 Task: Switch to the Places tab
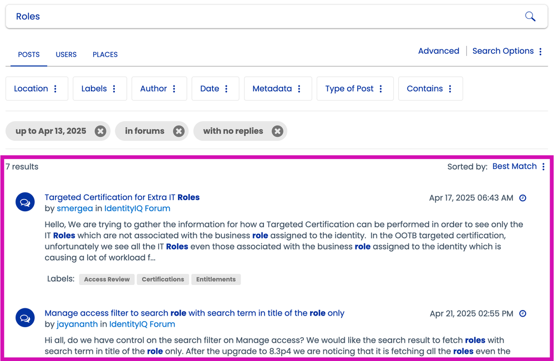click(x=105, y=54)
